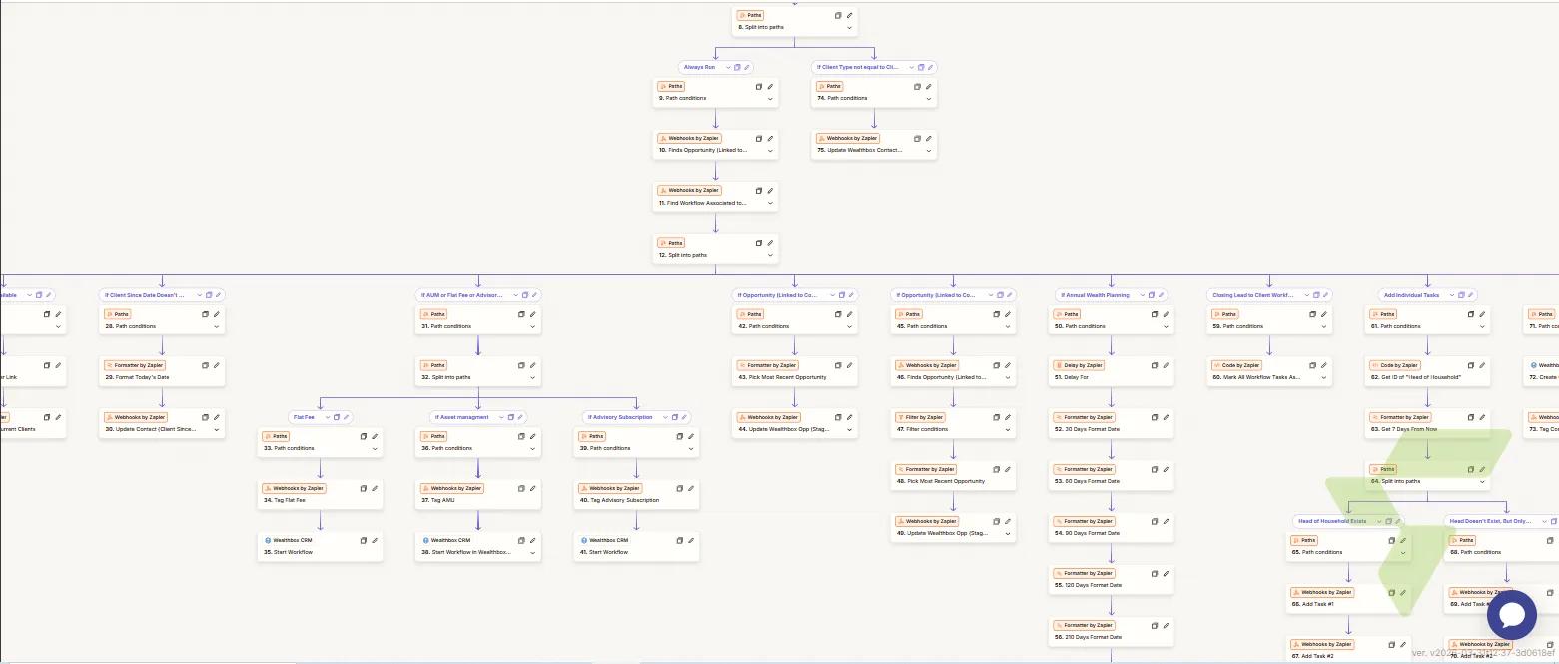
Task: Open step '42. Path conditions'
Action: 795,320
